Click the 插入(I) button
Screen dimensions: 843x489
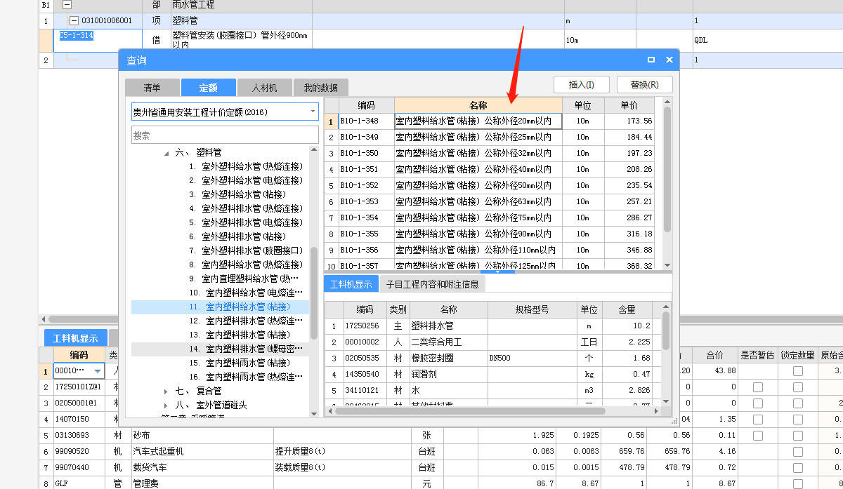tap(581, 85)
